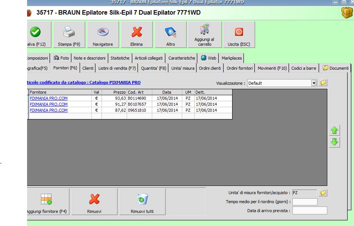Move row up with green up arrow
Screen dimensions: 354x226
tap(334, 130)
